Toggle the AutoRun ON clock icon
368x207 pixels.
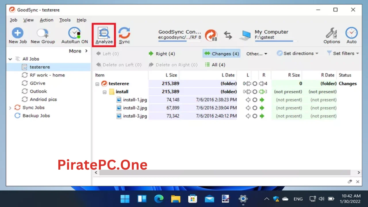coord(74,33)
